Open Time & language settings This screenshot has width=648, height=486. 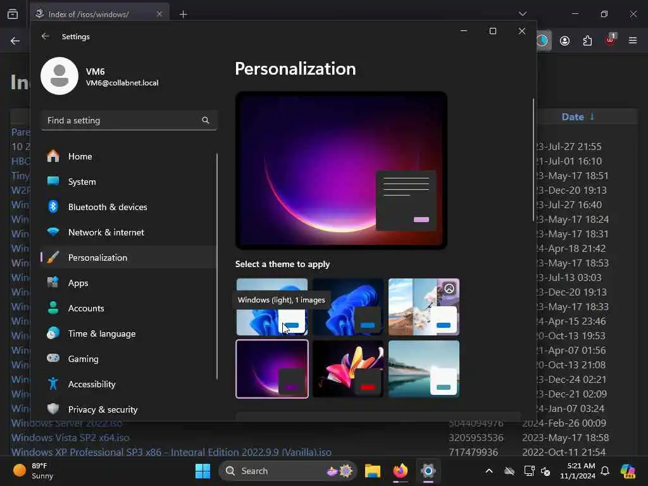coord(128,333)
